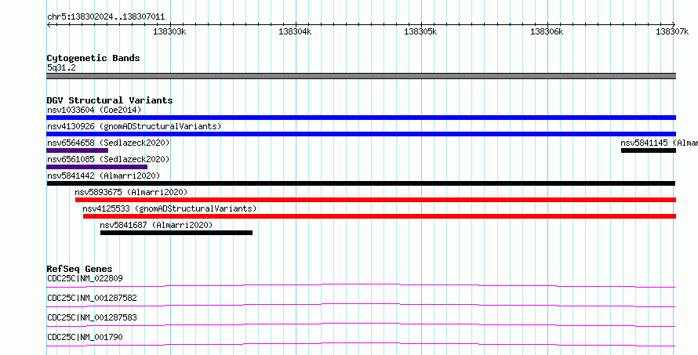
Task: Open the CDC25C|NM_022809 transcript label
Action: pos(85,278)
